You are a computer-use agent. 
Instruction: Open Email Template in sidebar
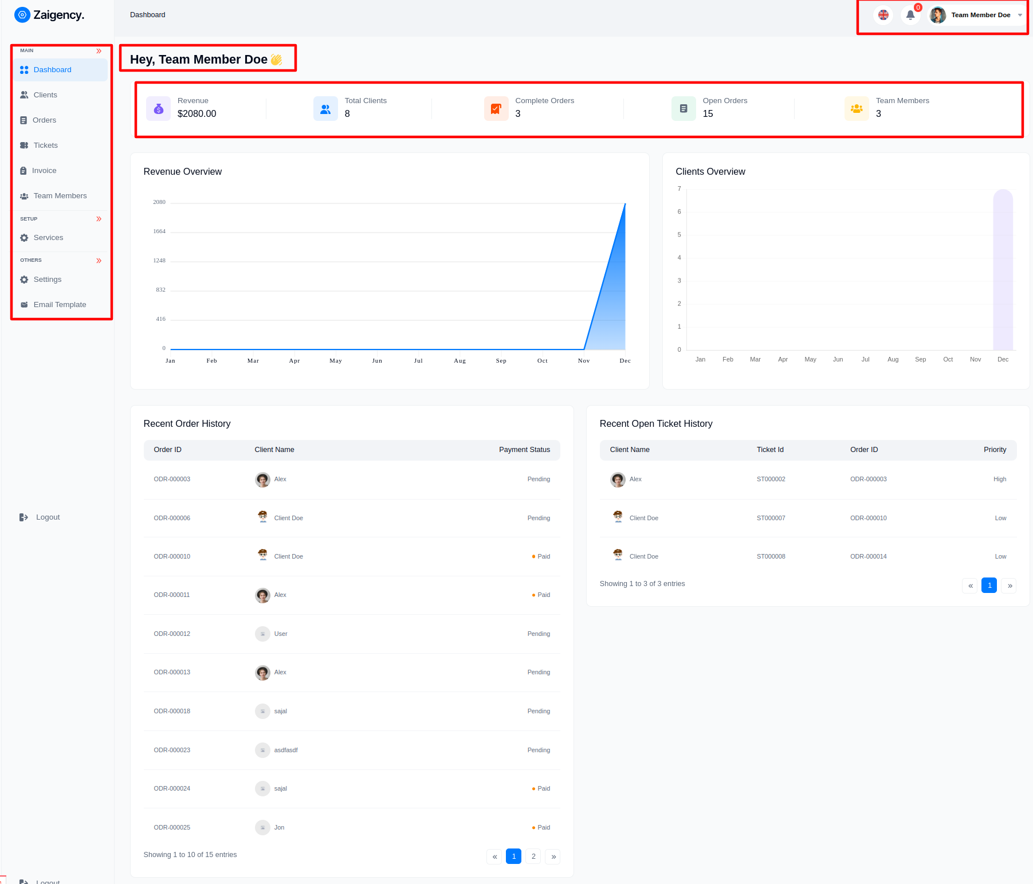(60, 305)
